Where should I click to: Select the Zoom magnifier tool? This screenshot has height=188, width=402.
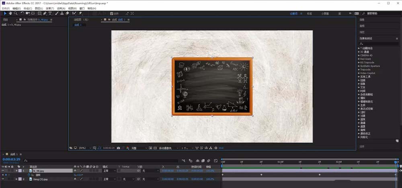click(x=16, y=13)
